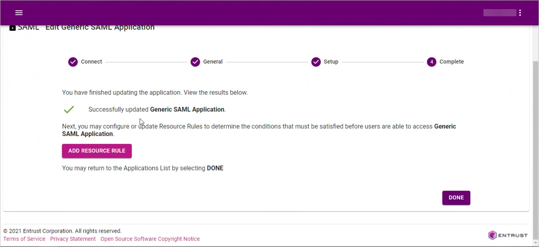Go to the General step label
The height and width of the screenshot is (247, 539).
[x=213, y=62]
